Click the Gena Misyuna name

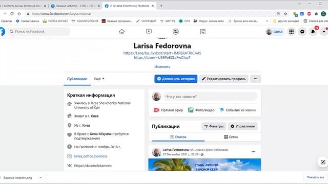pos(100,134)
